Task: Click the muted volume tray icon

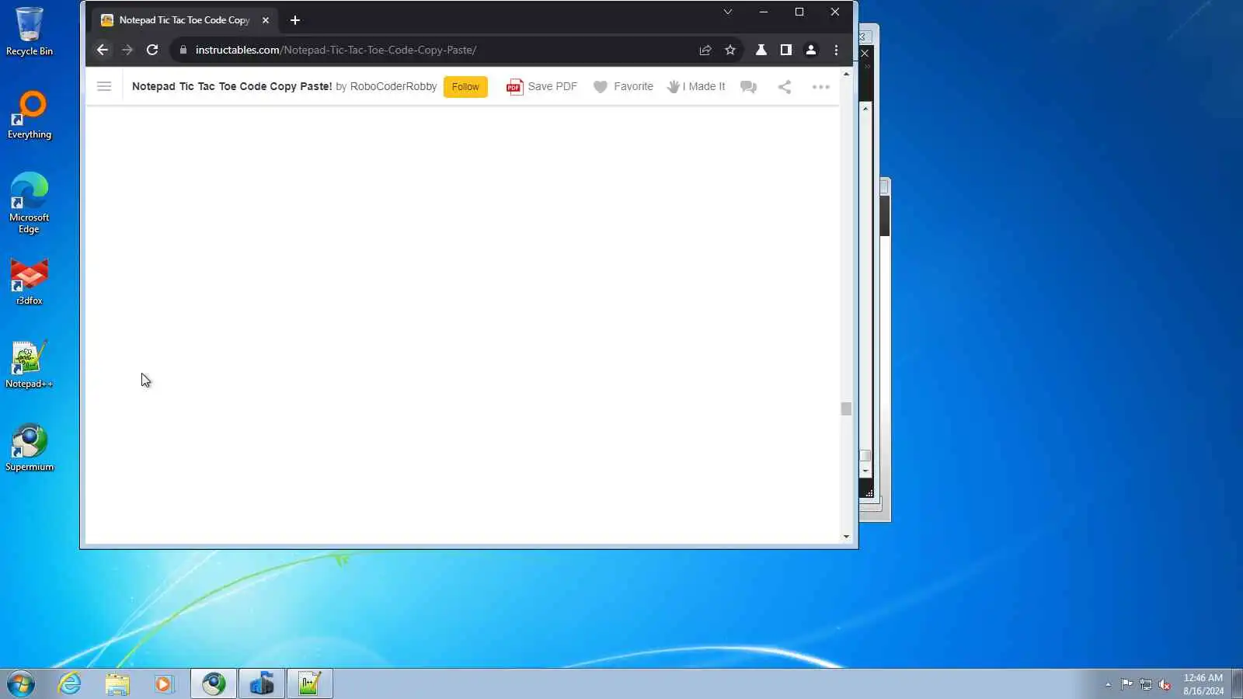Action: pos(1165,684)
